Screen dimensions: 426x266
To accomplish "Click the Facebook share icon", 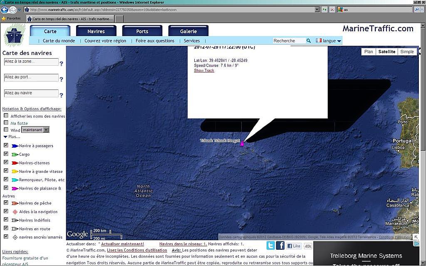I will [280, 245].
